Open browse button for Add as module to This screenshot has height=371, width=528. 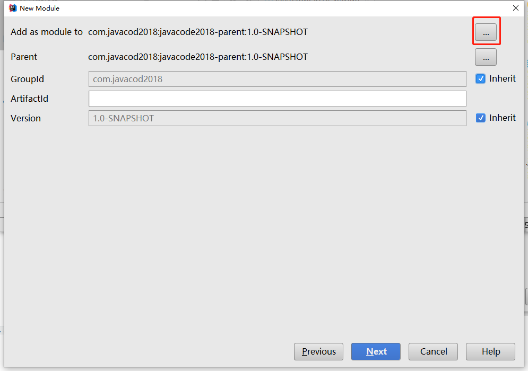click(x=486, y=32)
